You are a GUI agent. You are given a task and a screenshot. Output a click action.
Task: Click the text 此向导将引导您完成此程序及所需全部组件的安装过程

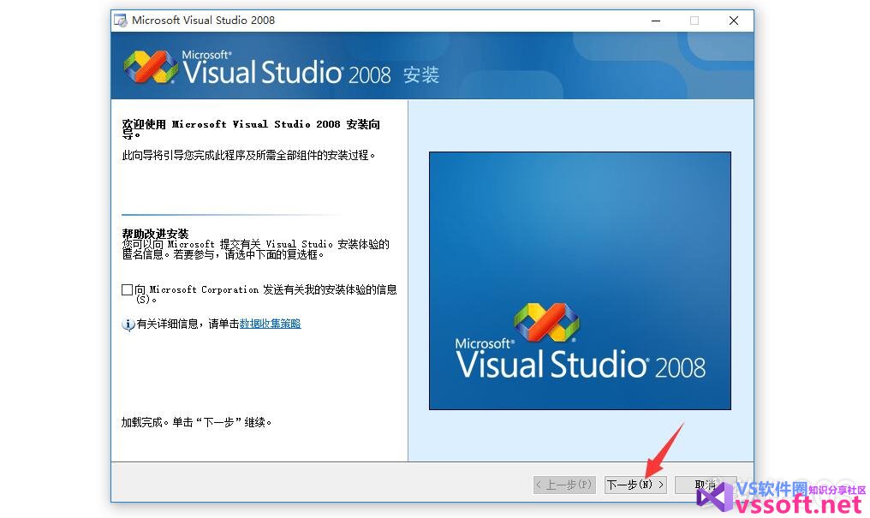(248, 155)
